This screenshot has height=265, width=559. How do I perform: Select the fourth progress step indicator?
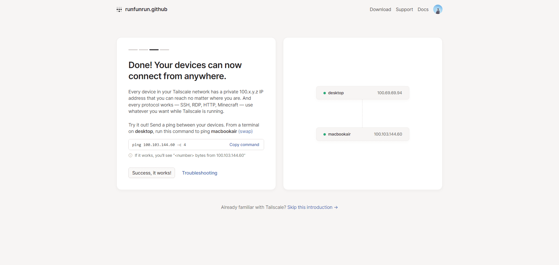pos(164,50)
